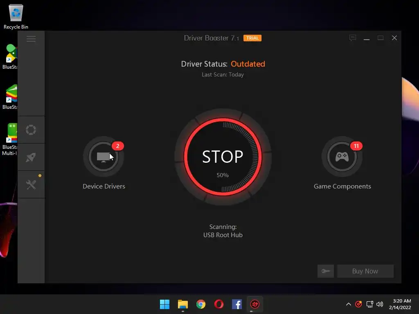Click the Game Components label
419x314 pixels.
click(x=342, y=186)
